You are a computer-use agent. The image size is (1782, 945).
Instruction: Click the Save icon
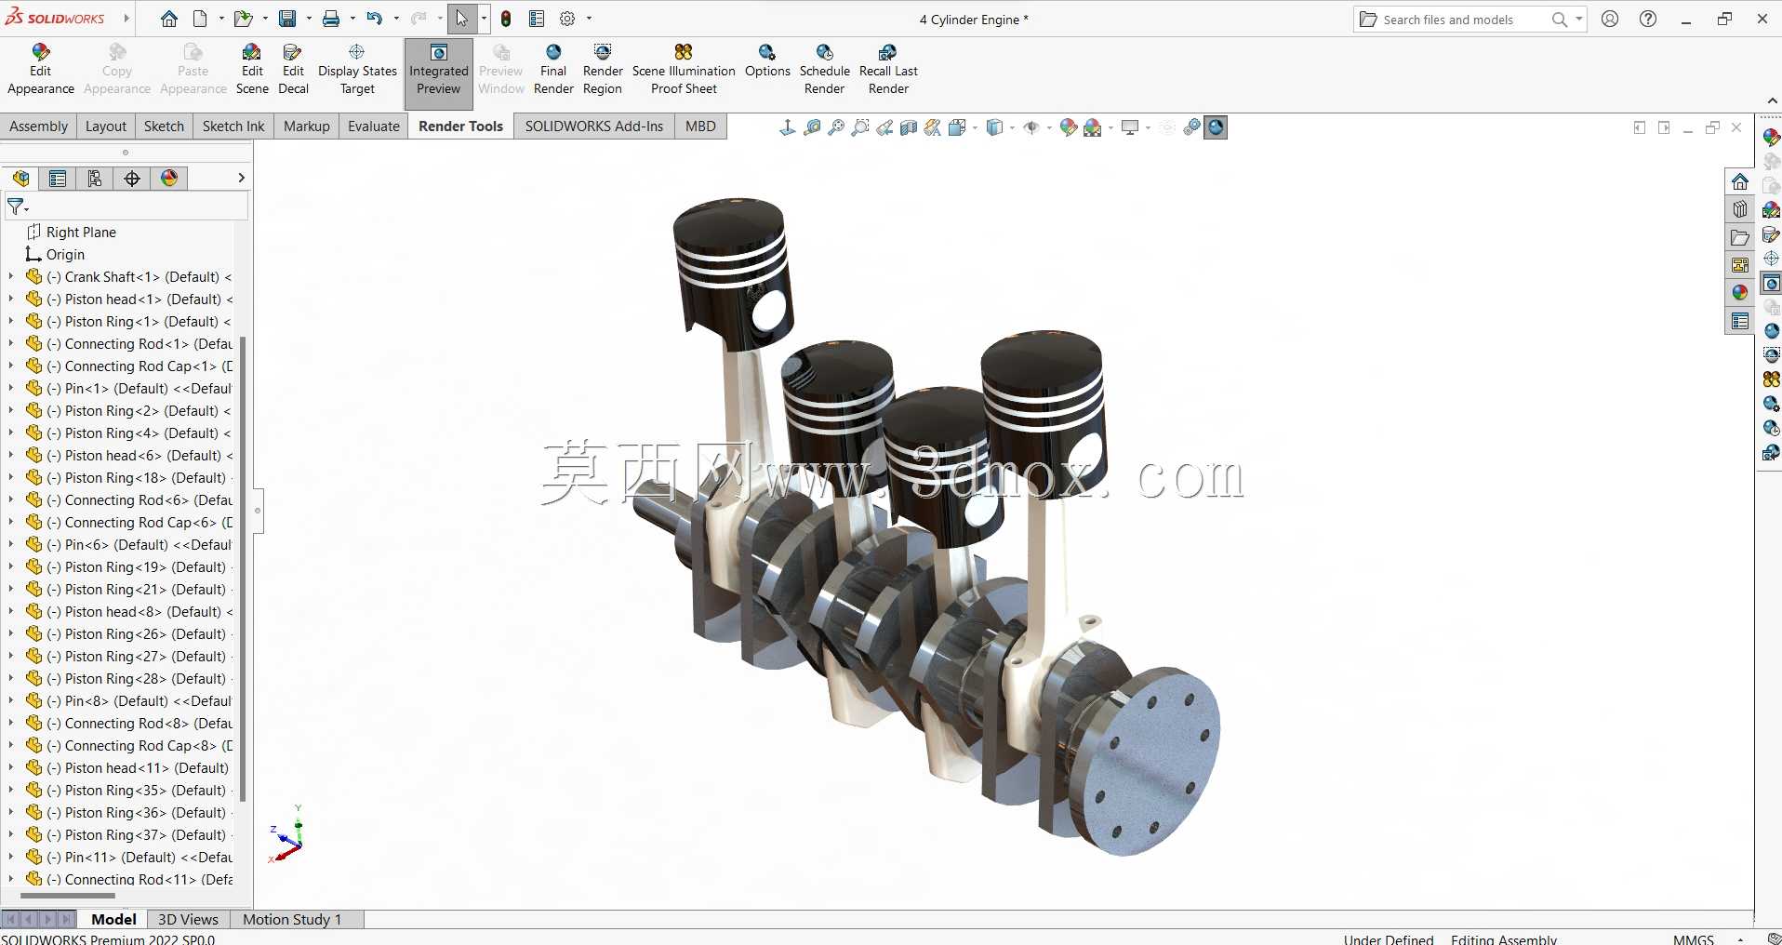[x=287, y=19]
